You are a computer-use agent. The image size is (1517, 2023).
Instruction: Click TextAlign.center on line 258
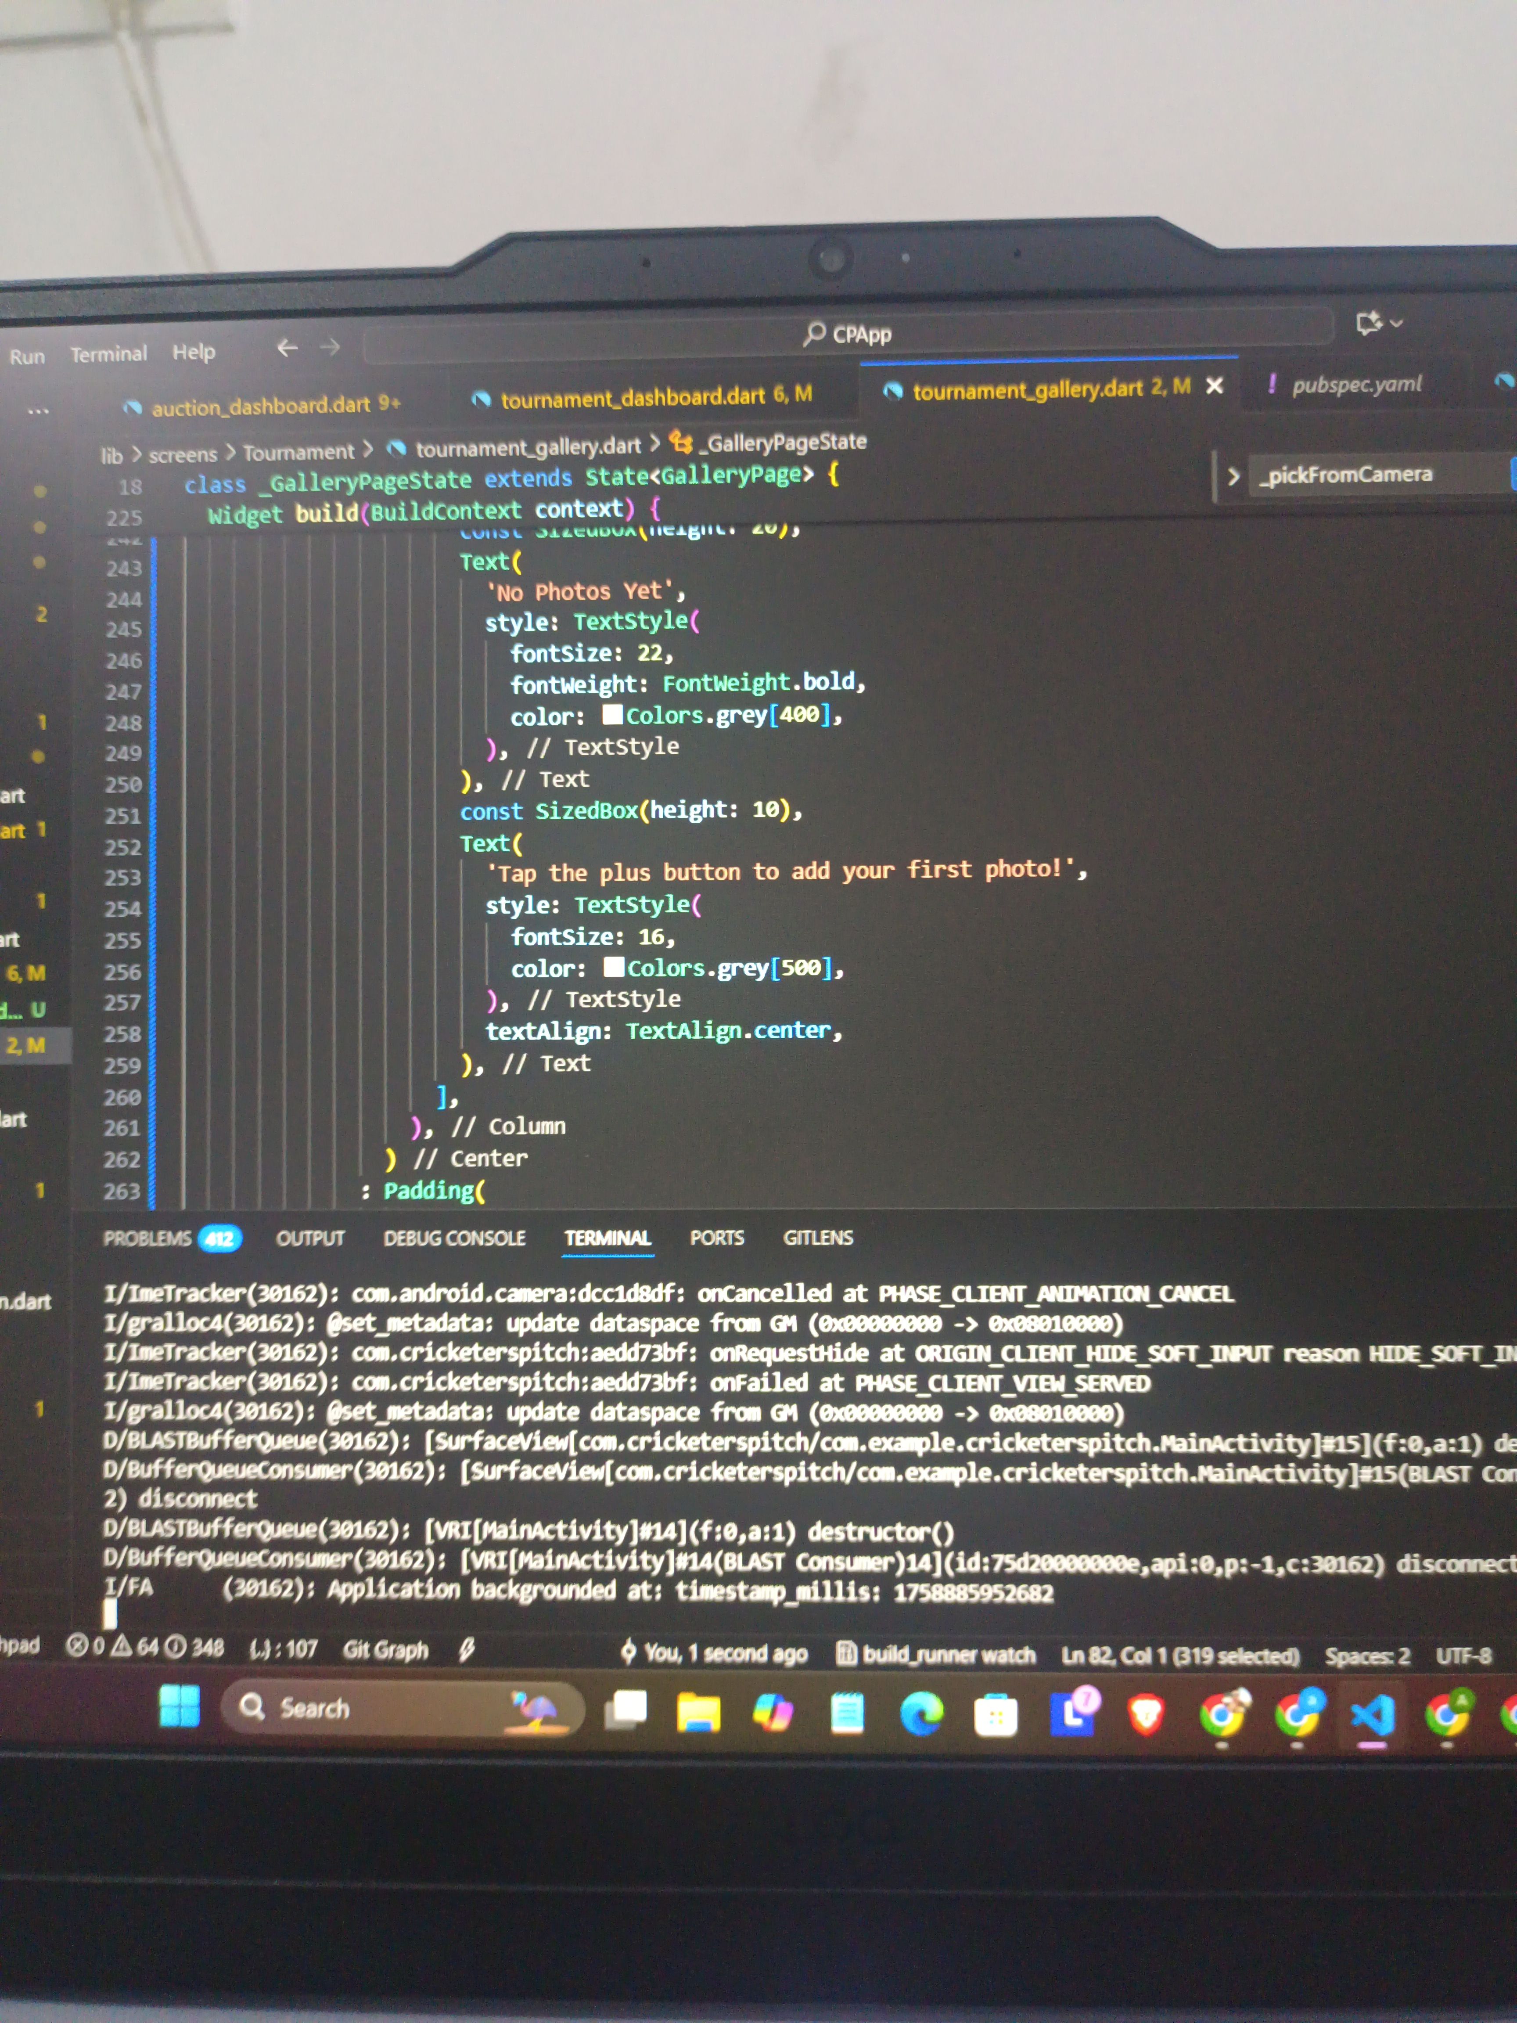click(x=728, y=1031)
